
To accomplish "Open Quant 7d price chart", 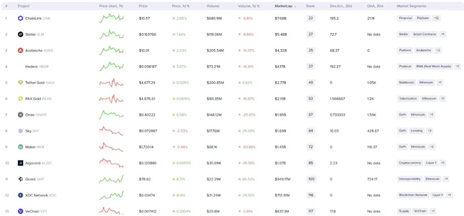I will 111,179.
